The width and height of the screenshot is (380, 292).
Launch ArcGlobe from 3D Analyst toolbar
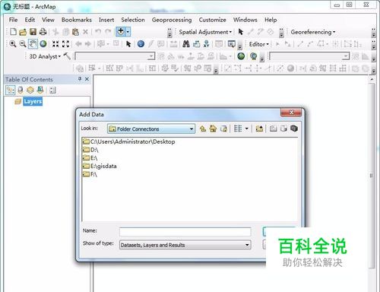[x=253, y=56]
